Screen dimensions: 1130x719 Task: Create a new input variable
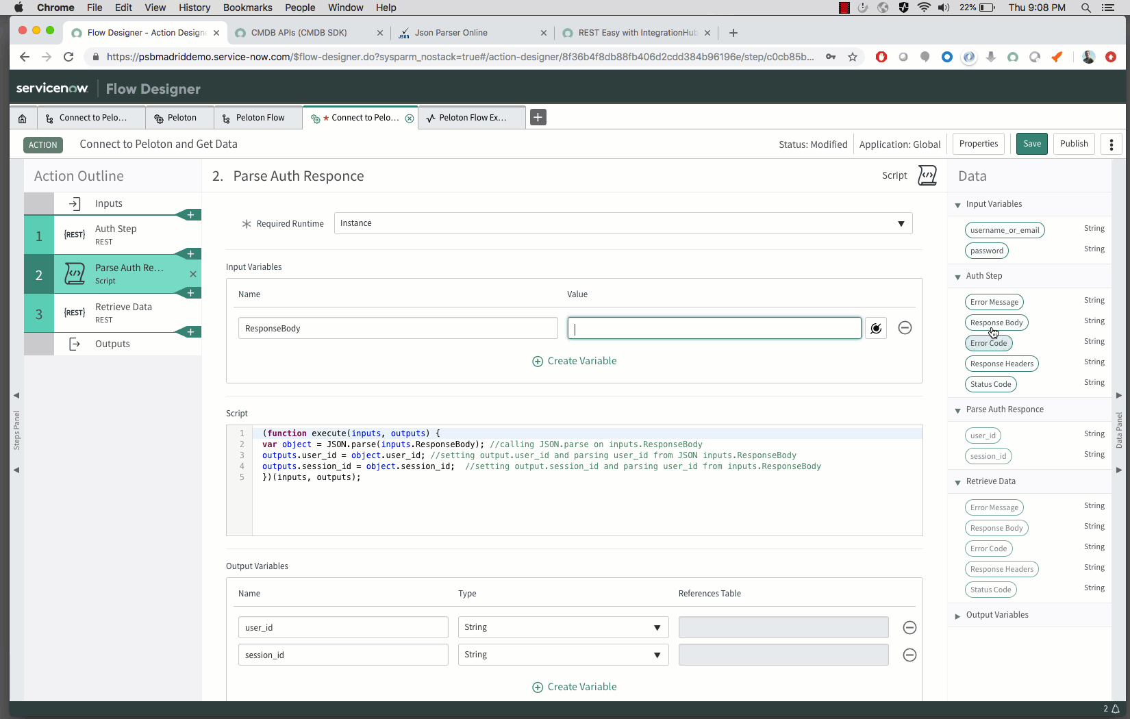(575, 361)
